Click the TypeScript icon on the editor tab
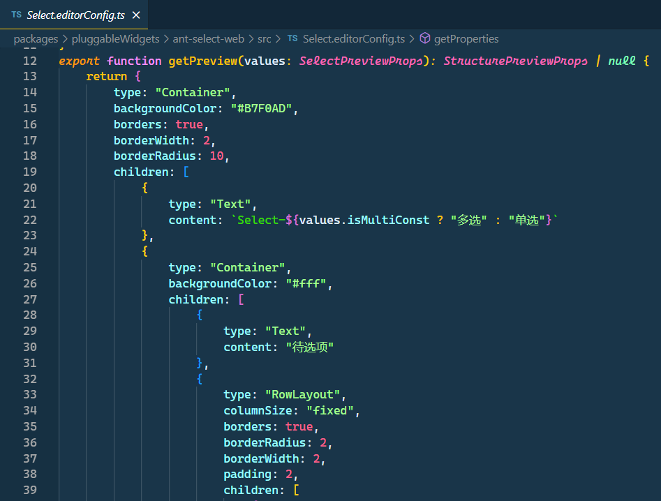This screenshot has width=661, height=501. [16, 15]
